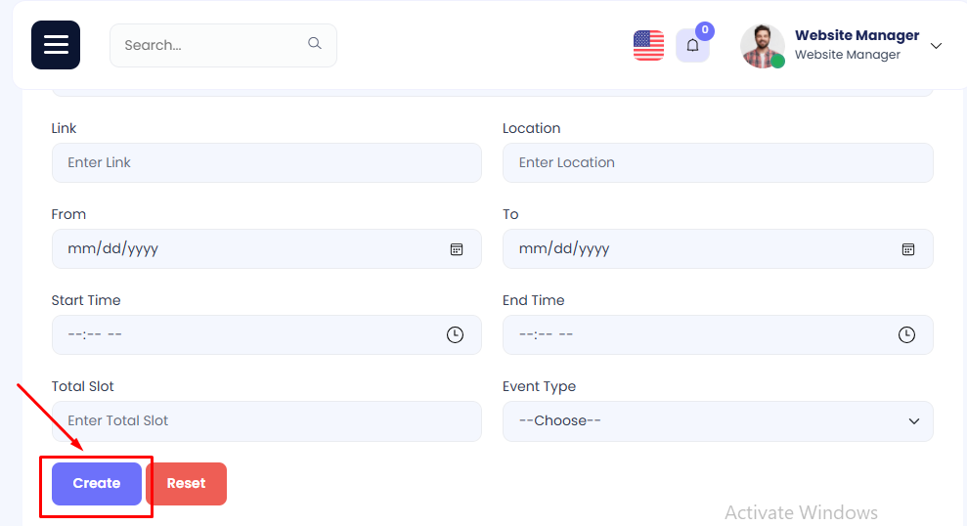Click the From date text field
Screen dimensions: 967x526
[x=244, y=249]
